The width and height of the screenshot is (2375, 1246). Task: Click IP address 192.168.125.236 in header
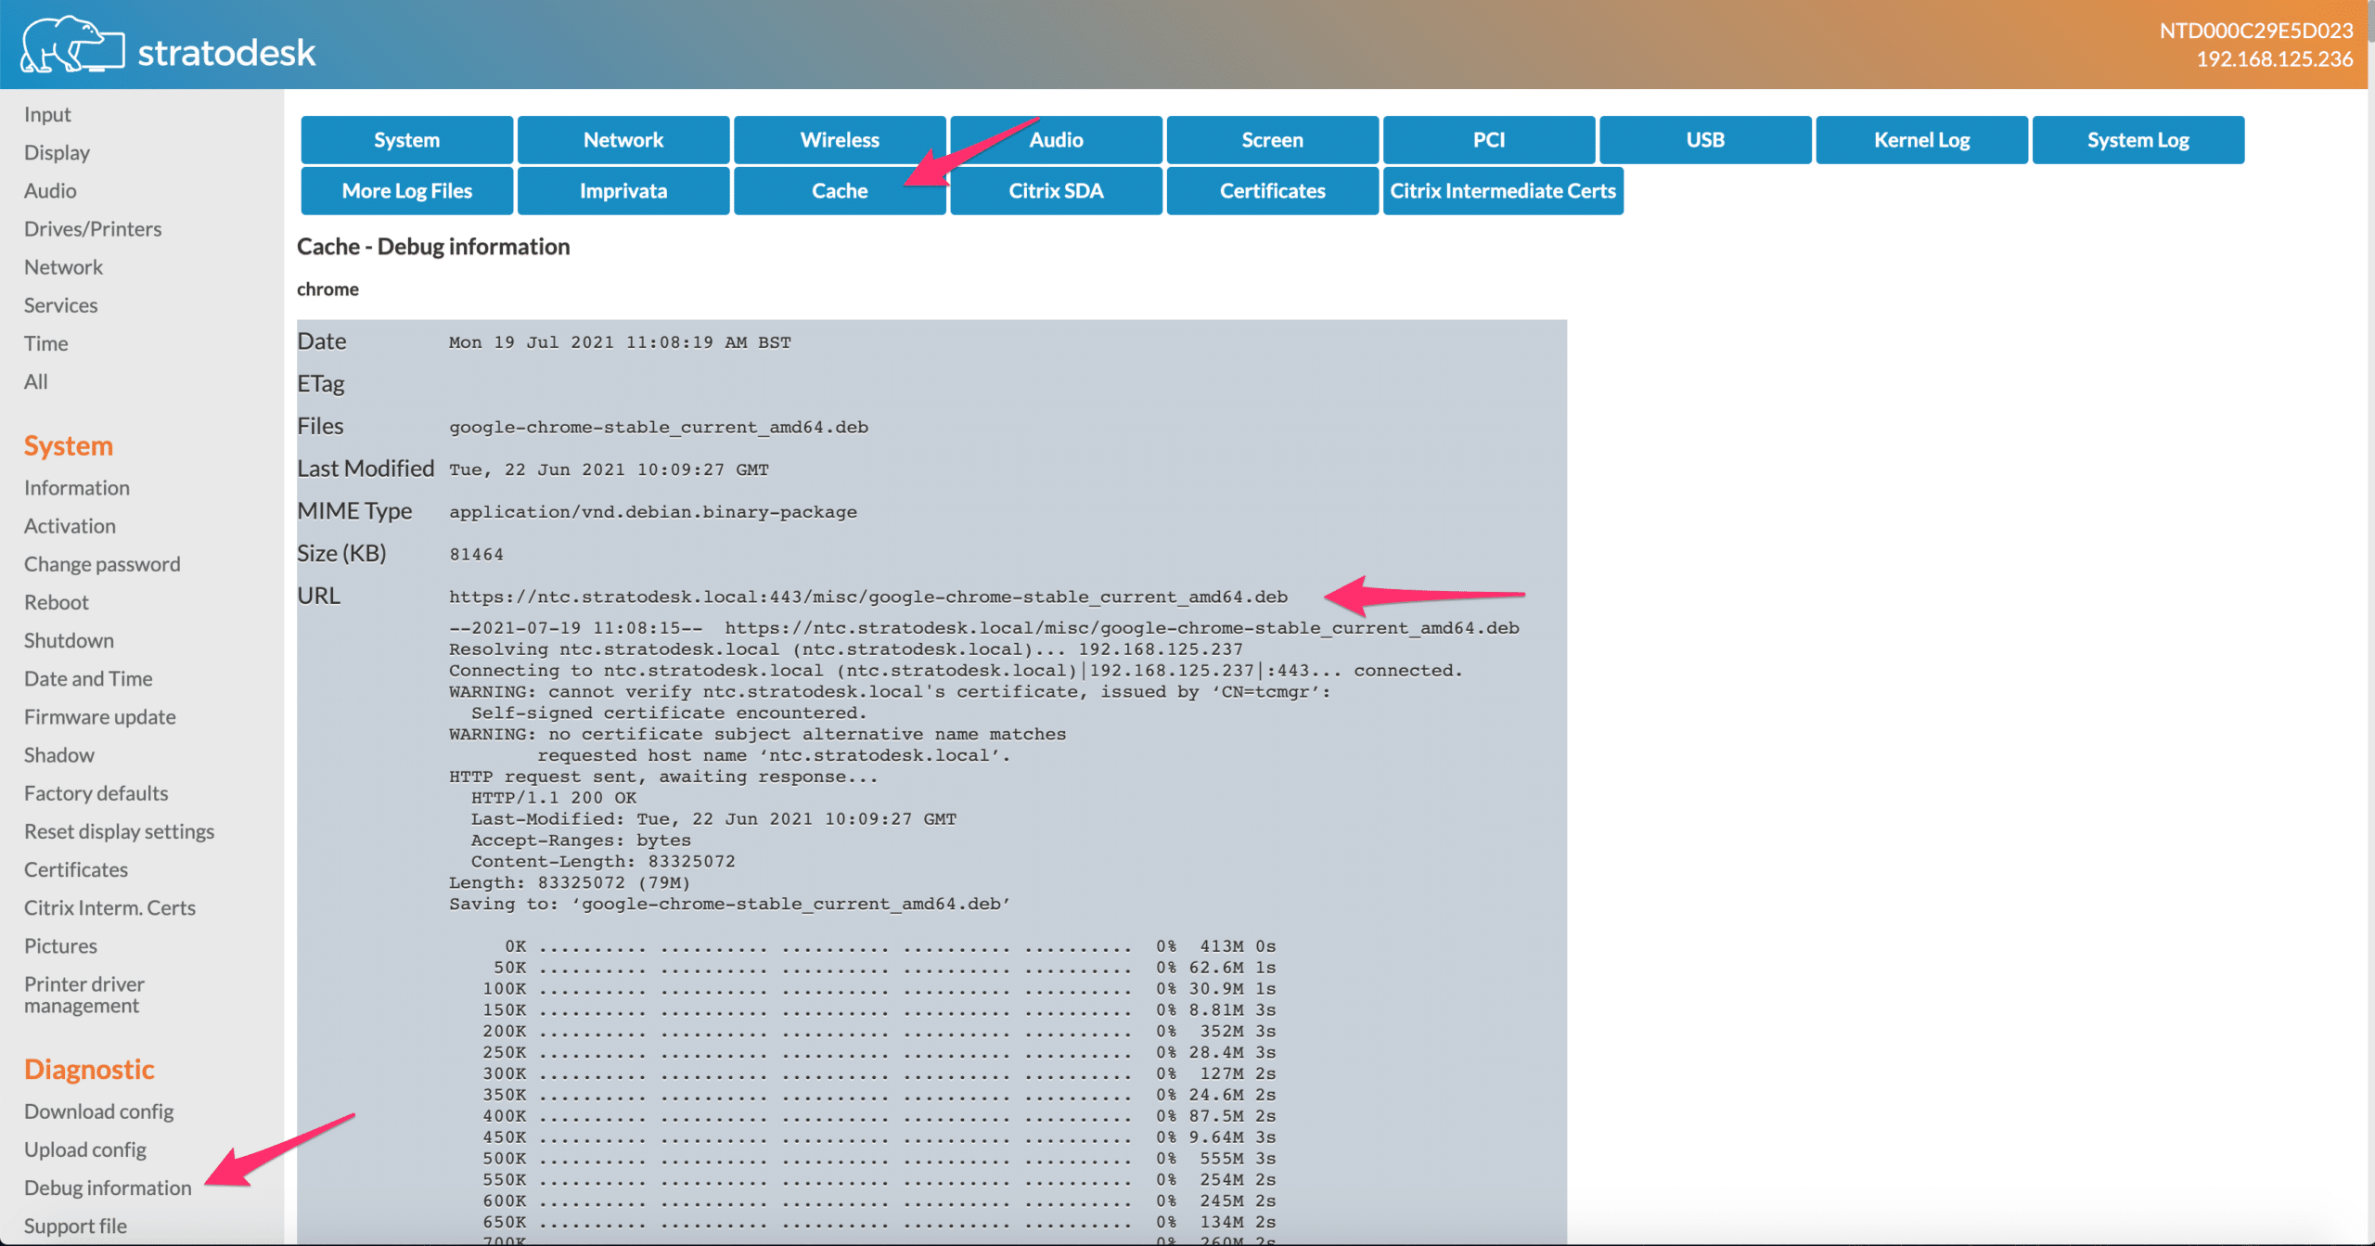pos(2274,59)
